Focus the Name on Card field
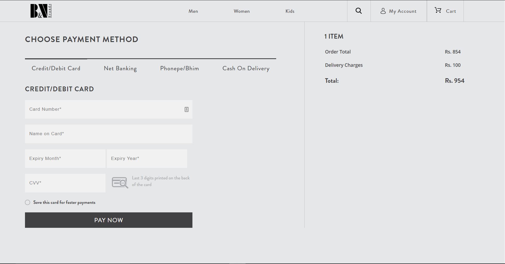 pyautogui.click(x=109, y=134)
